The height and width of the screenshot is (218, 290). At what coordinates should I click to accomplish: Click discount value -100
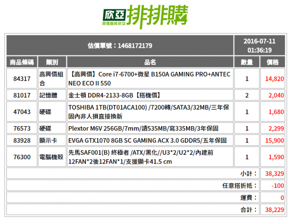point(278,186)
